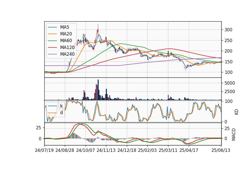Click the orange MA20 legend line sample
This screenshot has width=246, height=177.
click(x=52, y=34)
